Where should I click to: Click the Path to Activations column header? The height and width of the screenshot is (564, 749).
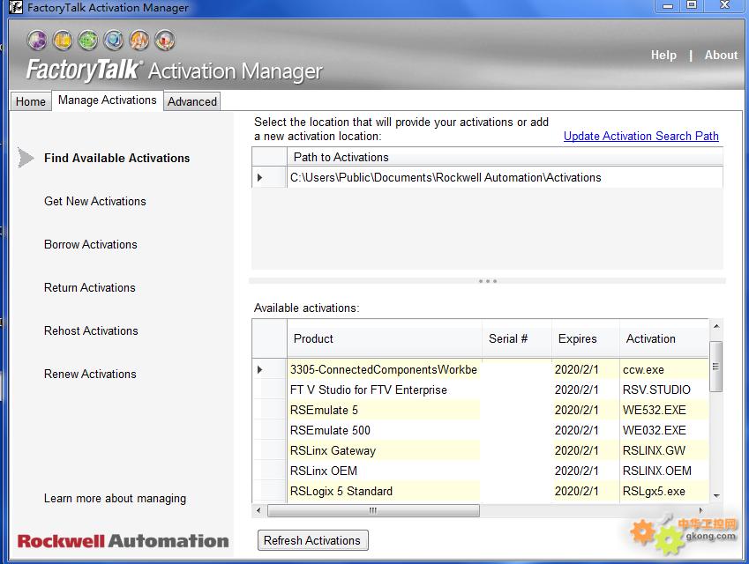pos(505,157)
